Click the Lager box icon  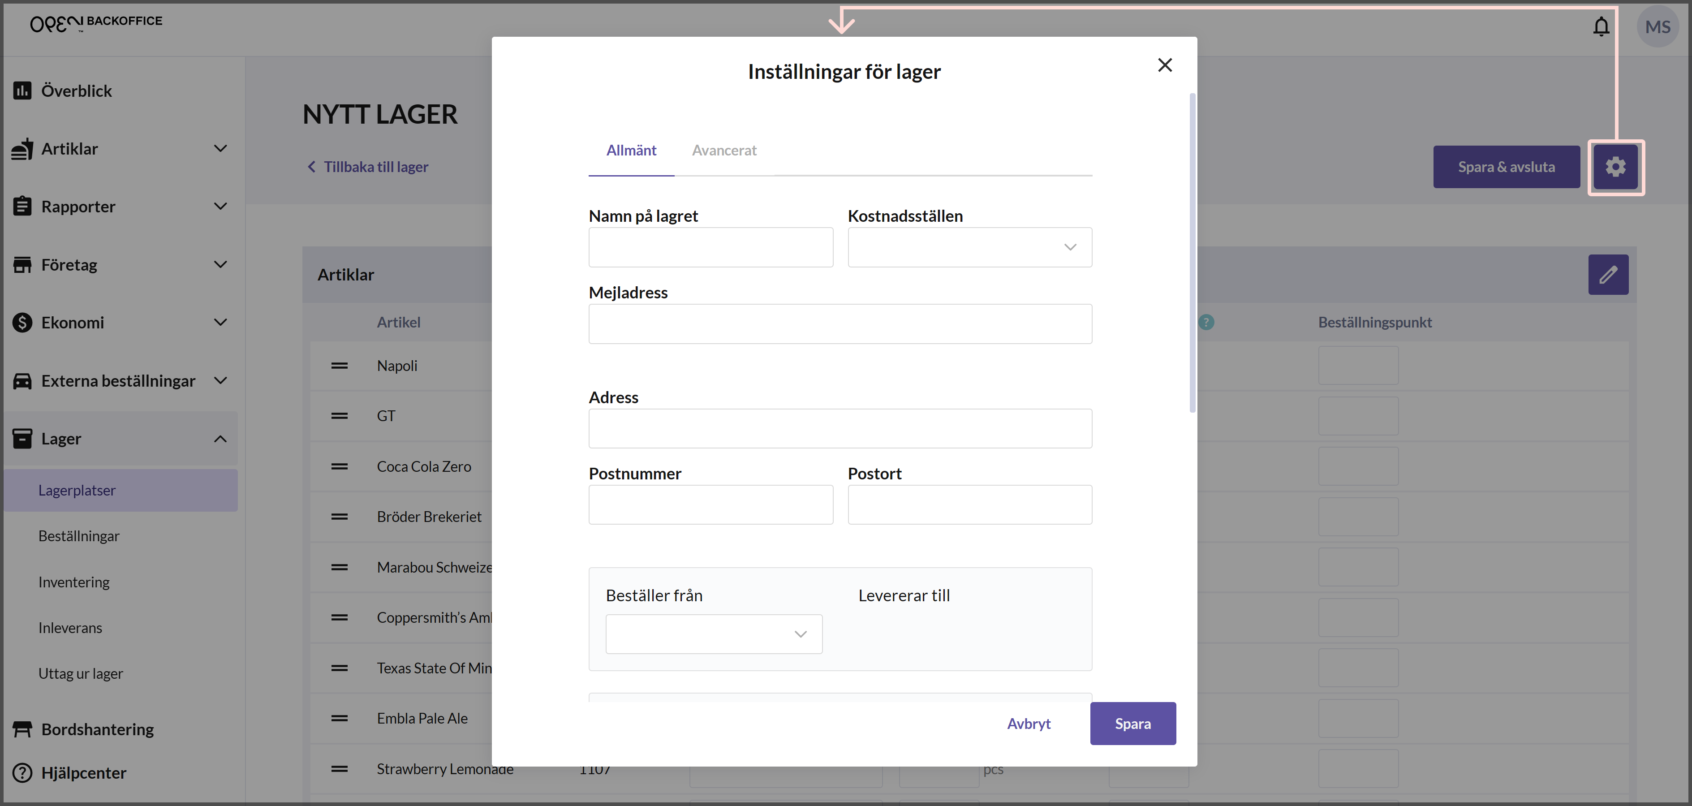point(22,438)
